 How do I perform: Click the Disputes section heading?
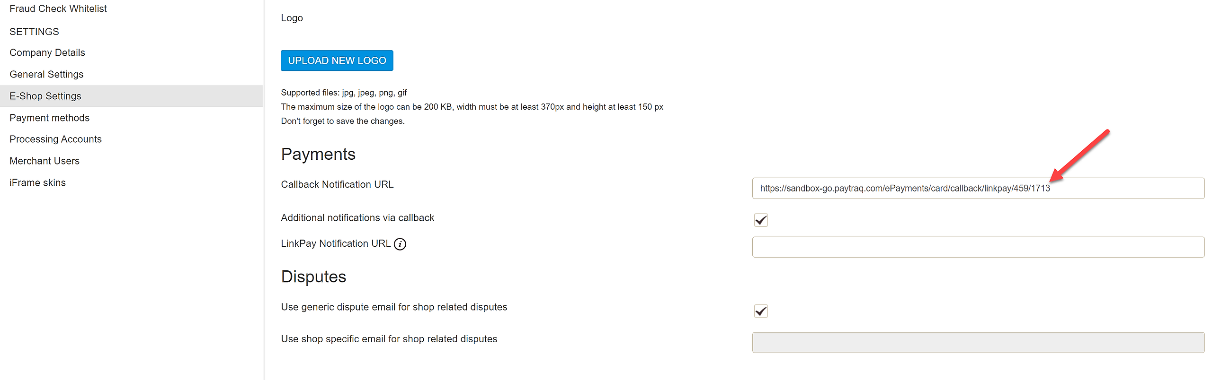tap(313, 276)
